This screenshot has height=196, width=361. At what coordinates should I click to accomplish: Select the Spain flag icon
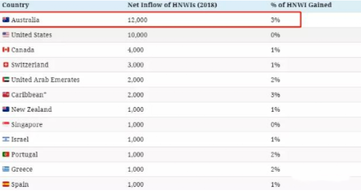click(x=6, y=184)
